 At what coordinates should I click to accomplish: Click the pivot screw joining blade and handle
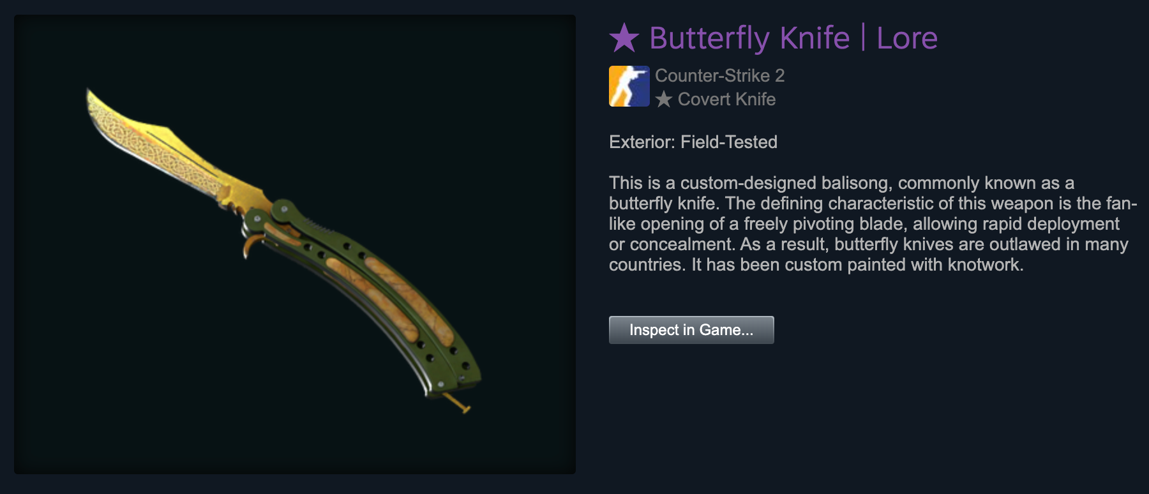pos(283,207)
